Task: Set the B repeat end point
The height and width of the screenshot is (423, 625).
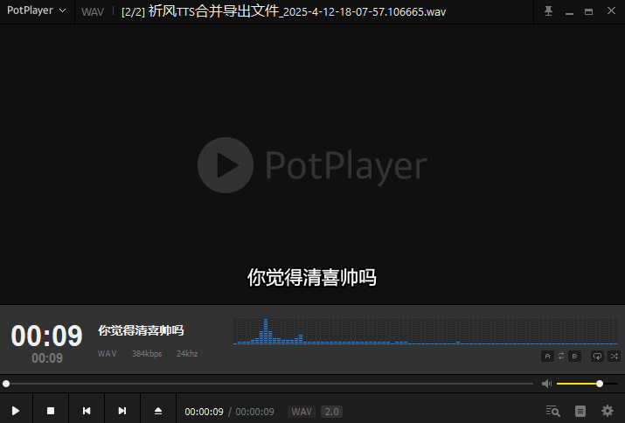Action: tap(574, 356)
